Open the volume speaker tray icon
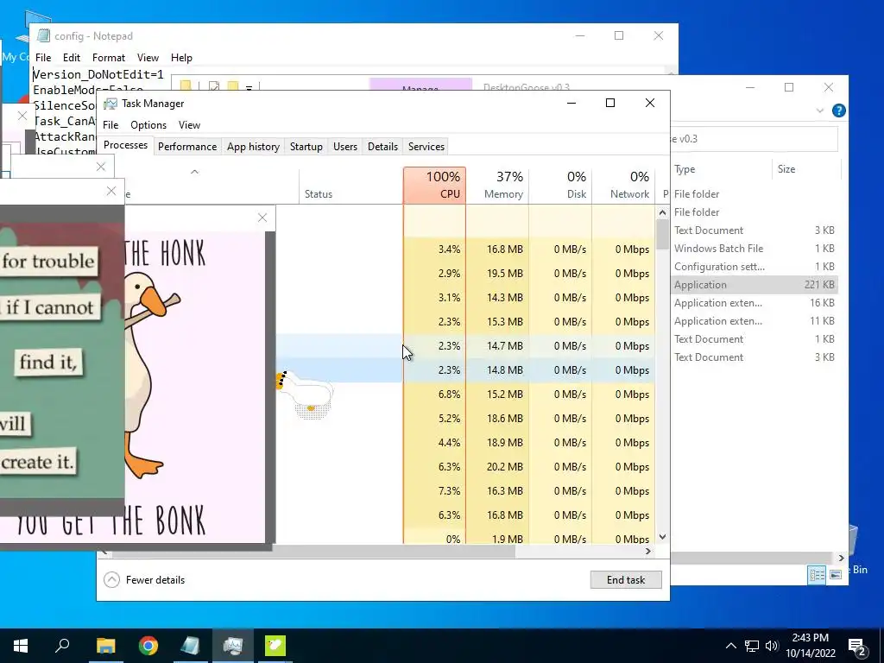The width and height of the screenshot is (884, 663). pyautogui.click(x=772, y=646)
